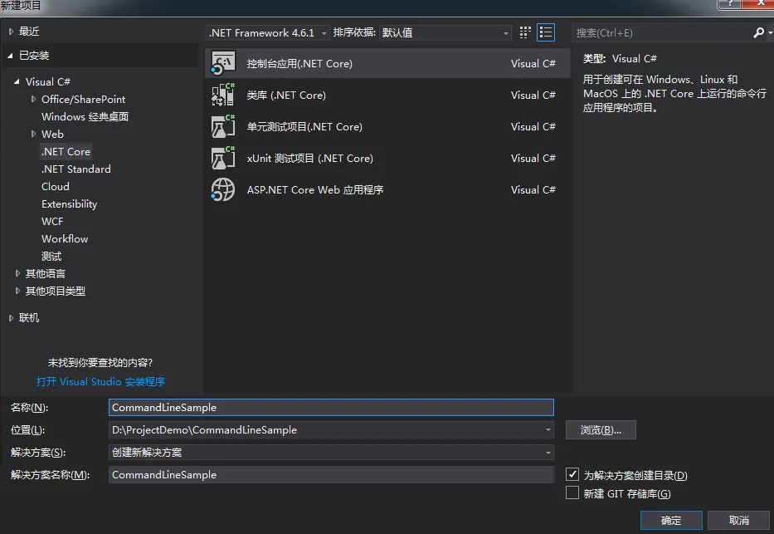Open the sort by default dropdown
Image resolution: width=774 pixels, height=534 pixels.
coord(445,33)
